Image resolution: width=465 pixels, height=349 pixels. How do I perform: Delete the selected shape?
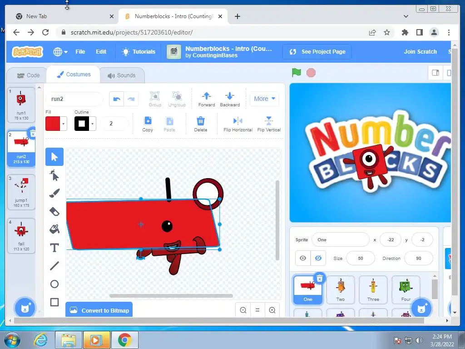(201, 124)
